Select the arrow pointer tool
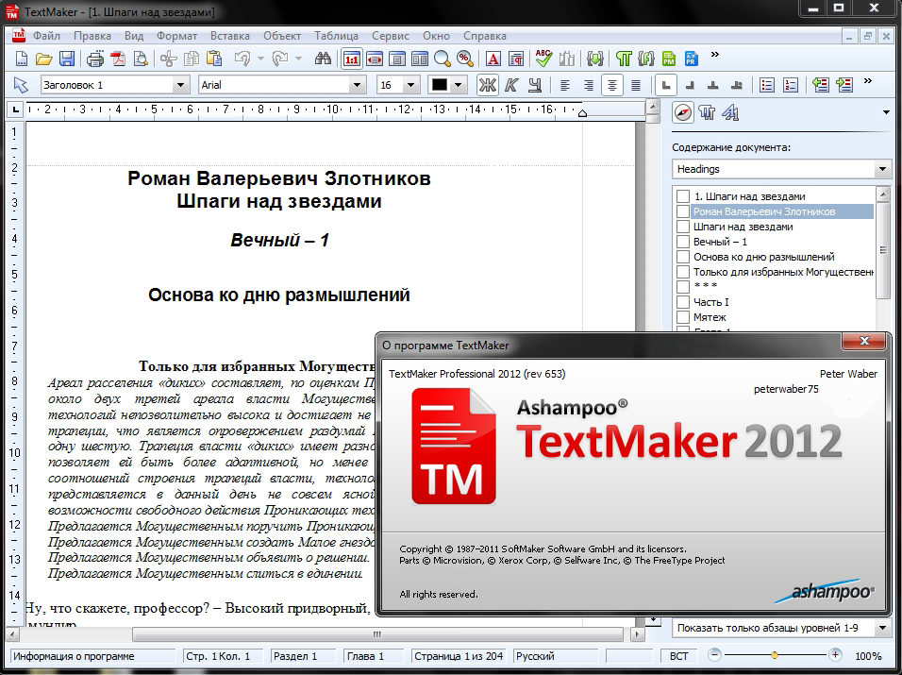Viewport: 902px width, 675px height. click(x=21, y=85)
